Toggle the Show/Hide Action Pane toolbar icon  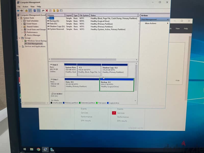39,11
